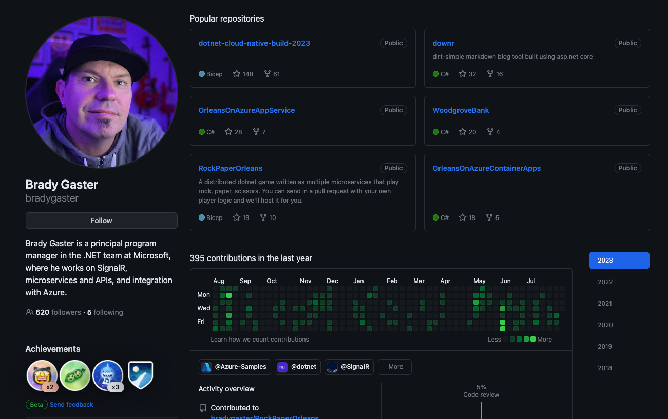Screen dimensions: 668x419
Task: Click brightest green contribution legend square
Action: click(533, 339)
